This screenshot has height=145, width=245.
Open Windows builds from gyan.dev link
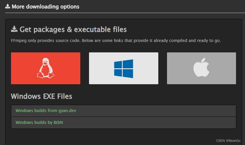point(46,111)
